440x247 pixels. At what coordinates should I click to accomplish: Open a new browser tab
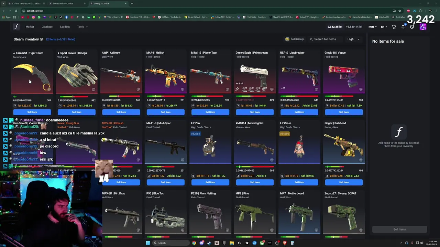pyautogui.click(x=132, y=3)
